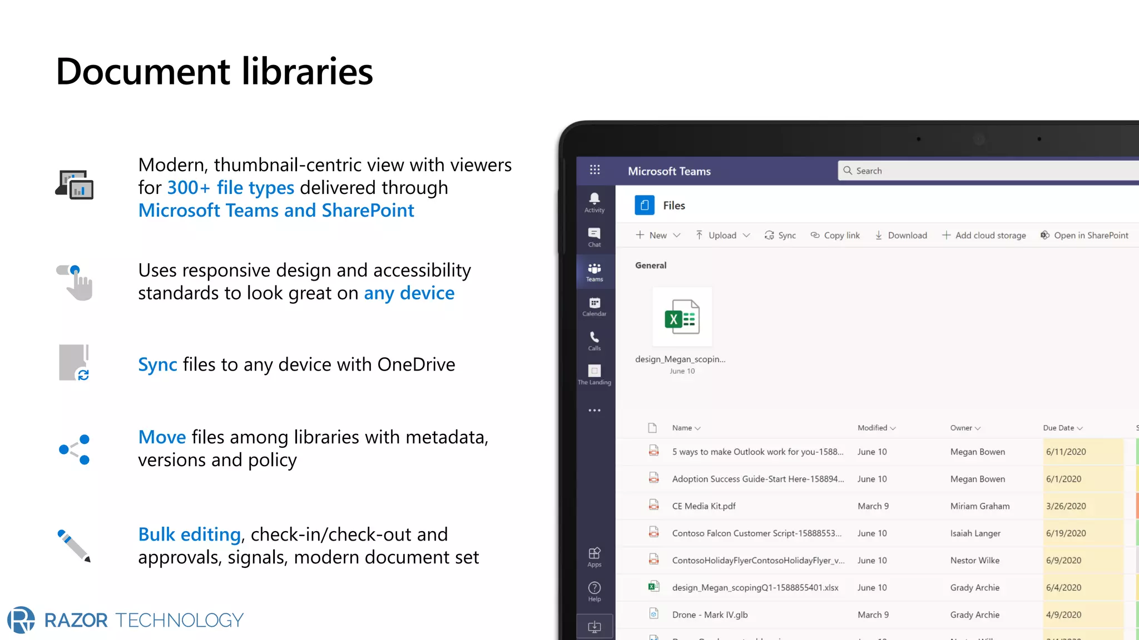This screenshot has width=1139, height=640.
Task: Click PDF icon for CE Media Kit.pdf
Action: (654, 506)
